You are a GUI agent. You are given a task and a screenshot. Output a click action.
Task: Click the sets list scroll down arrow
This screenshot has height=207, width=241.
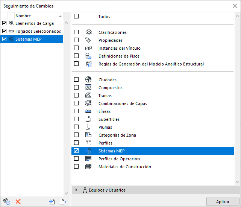tap(67, 193)
